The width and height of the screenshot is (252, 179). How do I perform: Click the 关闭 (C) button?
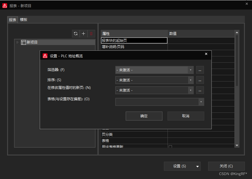tap(226, 166)
